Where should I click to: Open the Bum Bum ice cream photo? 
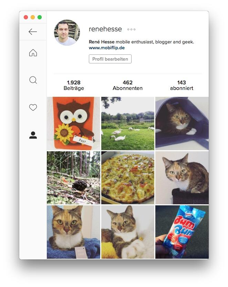pyautogui.click(x=182, y=232)
